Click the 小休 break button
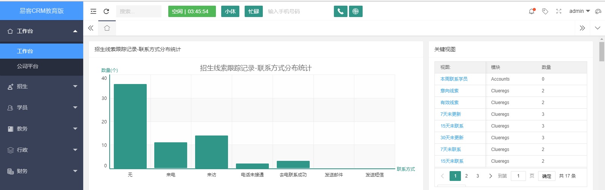Image resolution: width=605 pixels, height=190 pixels. [230, 11]
